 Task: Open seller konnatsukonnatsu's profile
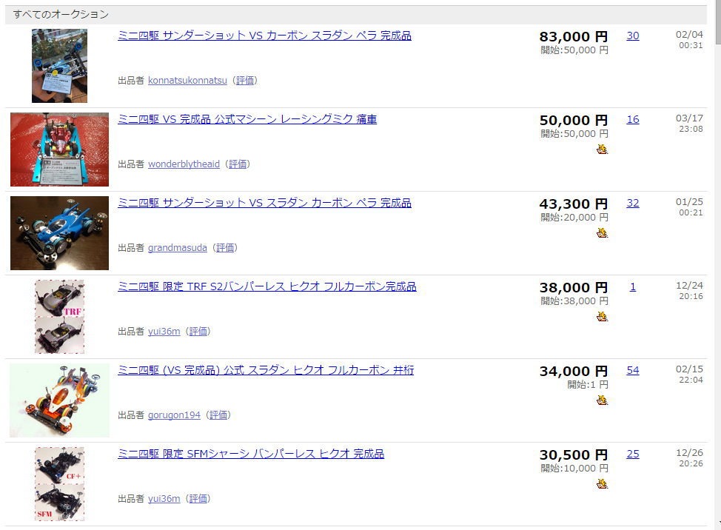coord(187,81)
